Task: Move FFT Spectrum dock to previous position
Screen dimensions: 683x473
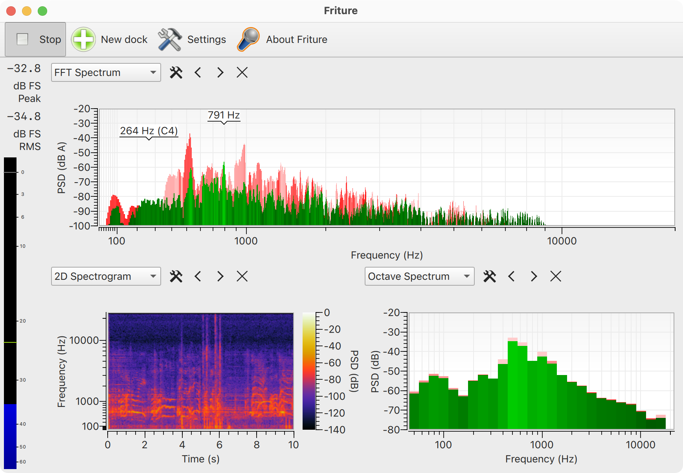Action: pos(198,72)
